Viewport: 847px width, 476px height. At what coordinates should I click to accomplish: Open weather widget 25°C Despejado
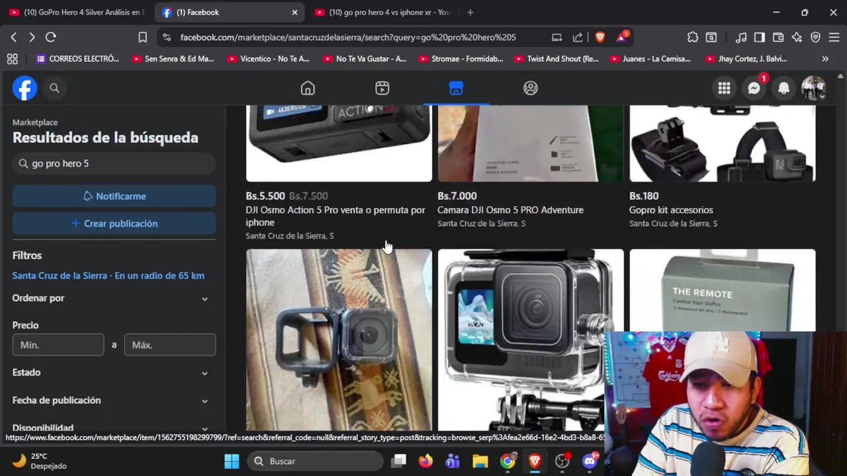click(40, 461)
